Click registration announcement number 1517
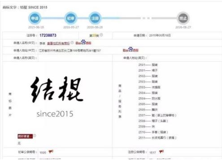Image resolution: width=222 pixels, height=162 pixels. (x=152, y=153)
